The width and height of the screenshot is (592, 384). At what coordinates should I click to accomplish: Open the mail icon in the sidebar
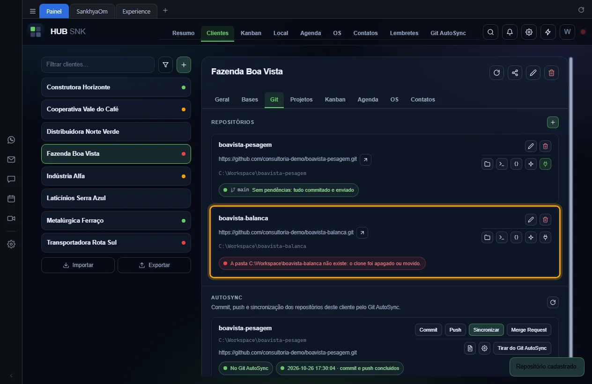point(11,159)
